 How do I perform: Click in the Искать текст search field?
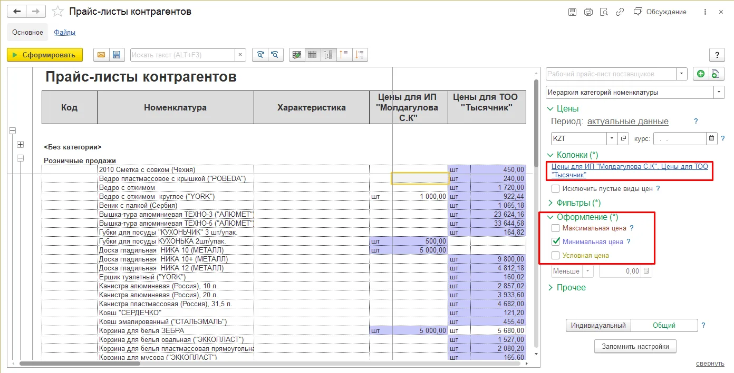point(182,55)
